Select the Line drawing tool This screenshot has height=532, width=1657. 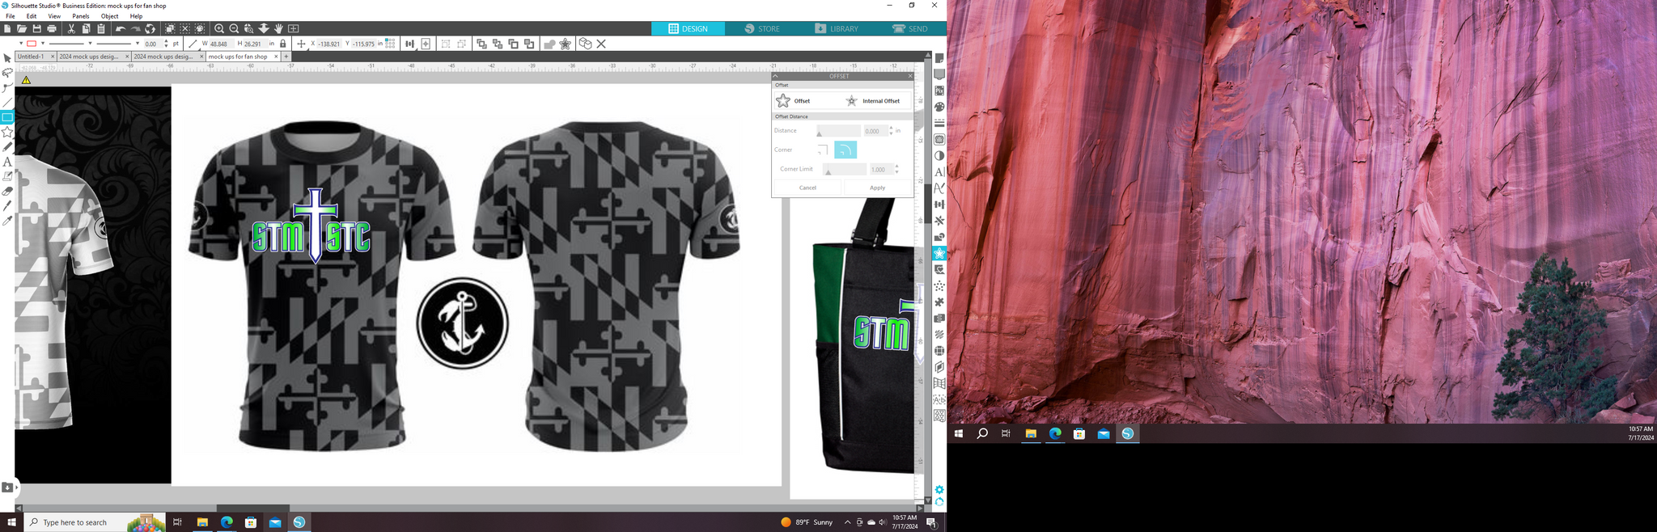tap(7, 103)
